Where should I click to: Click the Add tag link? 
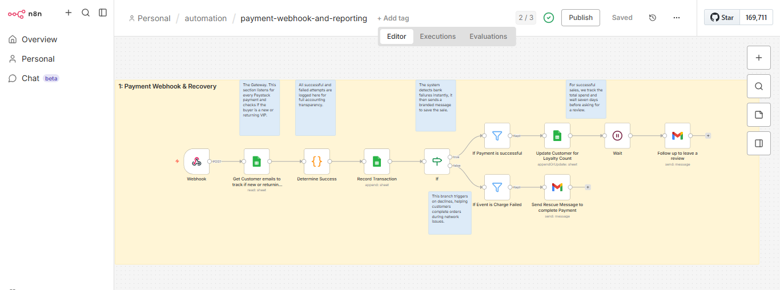pyautogui.click(x=393, y=18)
